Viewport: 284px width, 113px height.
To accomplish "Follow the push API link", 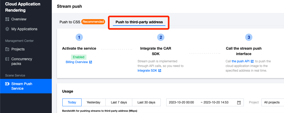I will 241,61.
